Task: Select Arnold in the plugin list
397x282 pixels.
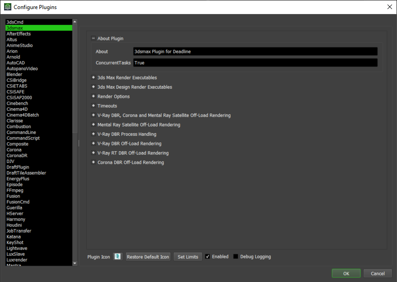Action: [x=39, y=57]
